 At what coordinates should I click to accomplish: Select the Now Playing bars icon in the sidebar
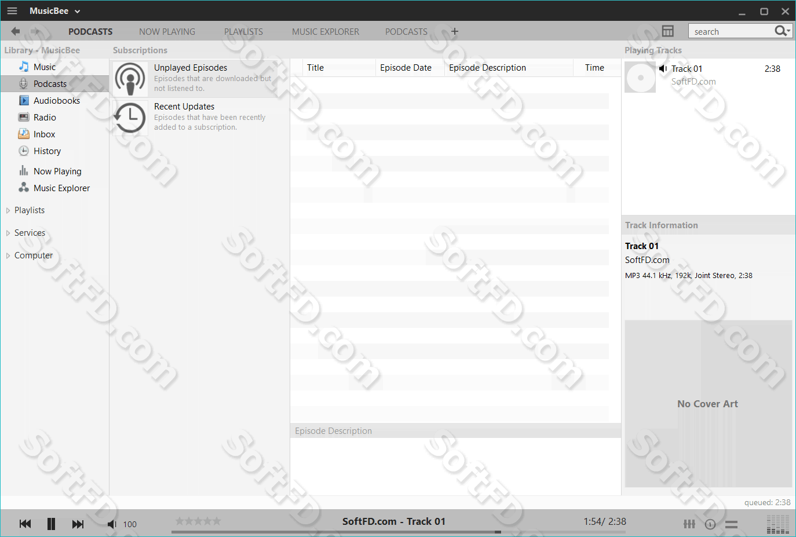pos(24,170)
